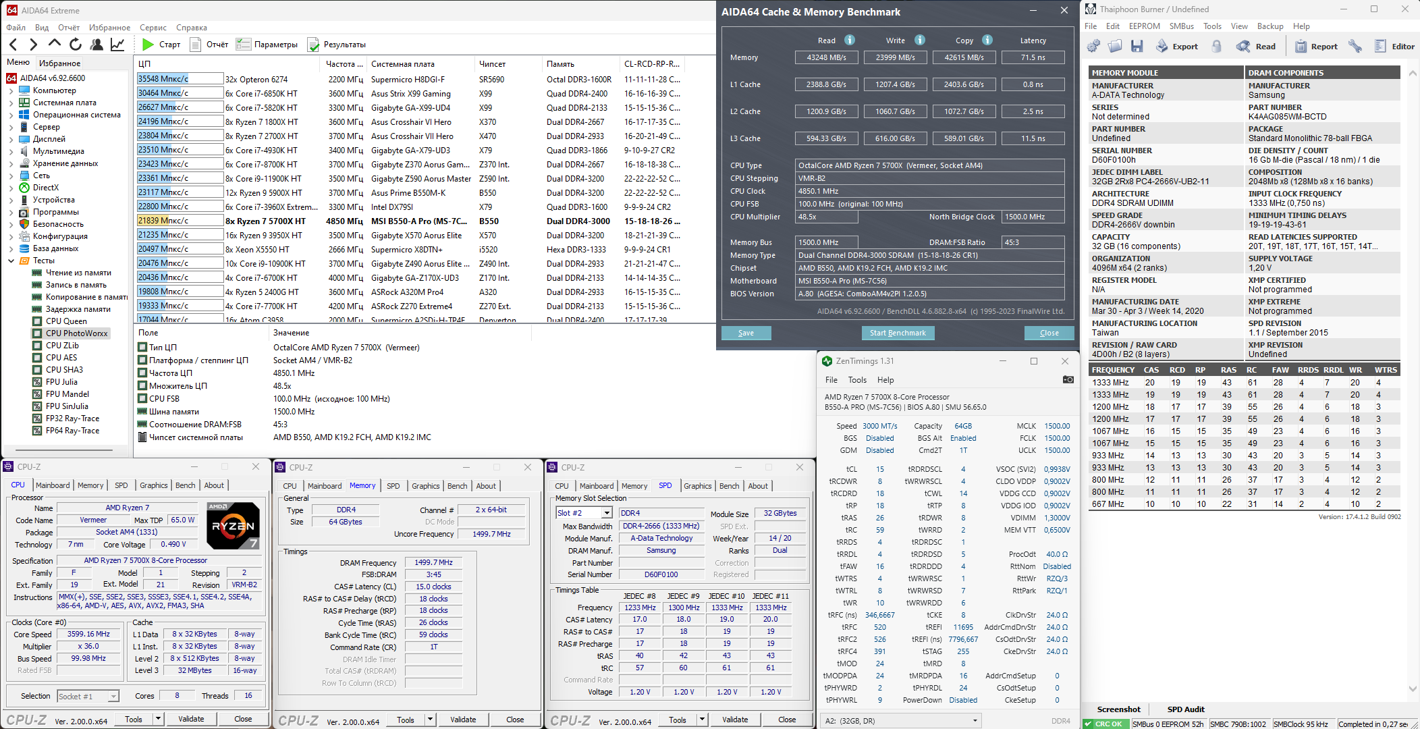Click the AIDA64 user profile icon
The height and width of the screenshot is (729, 1420).
pos(97,45)
